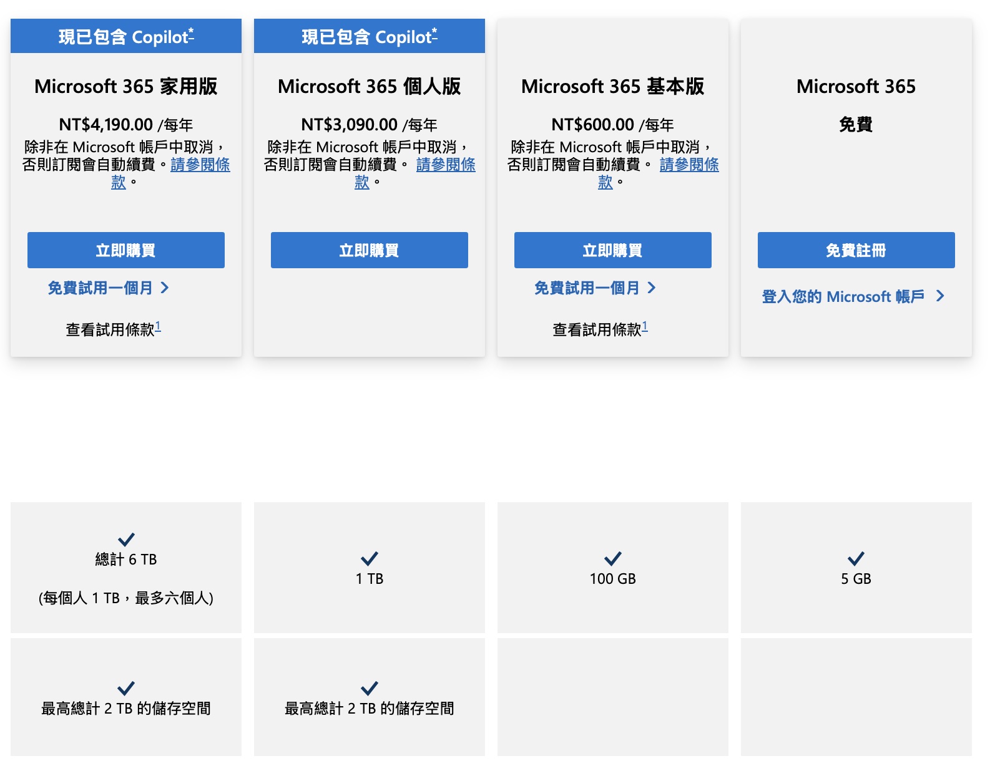The width and height of the screenshot is (1000, 761).
Task: Open 登入您的 Microsoft 帳戶 link
Action: pyautogui.click(x=853, y=296)
